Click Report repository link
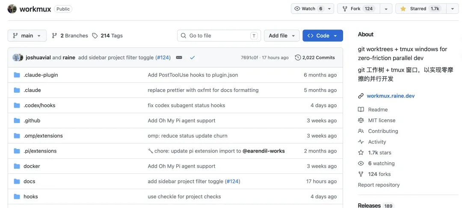This screenshot has width=462, height=208. pos(379,185)
